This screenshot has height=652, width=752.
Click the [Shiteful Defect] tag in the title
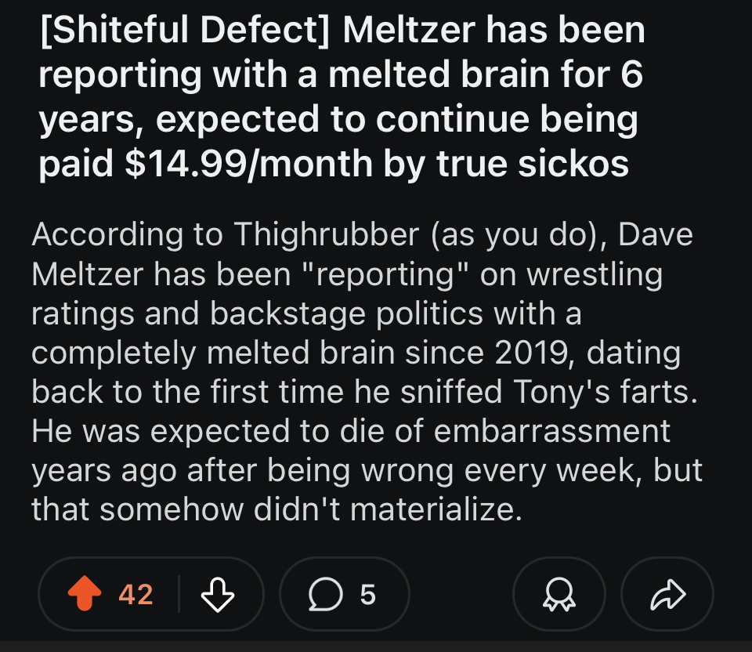(185, 31)
